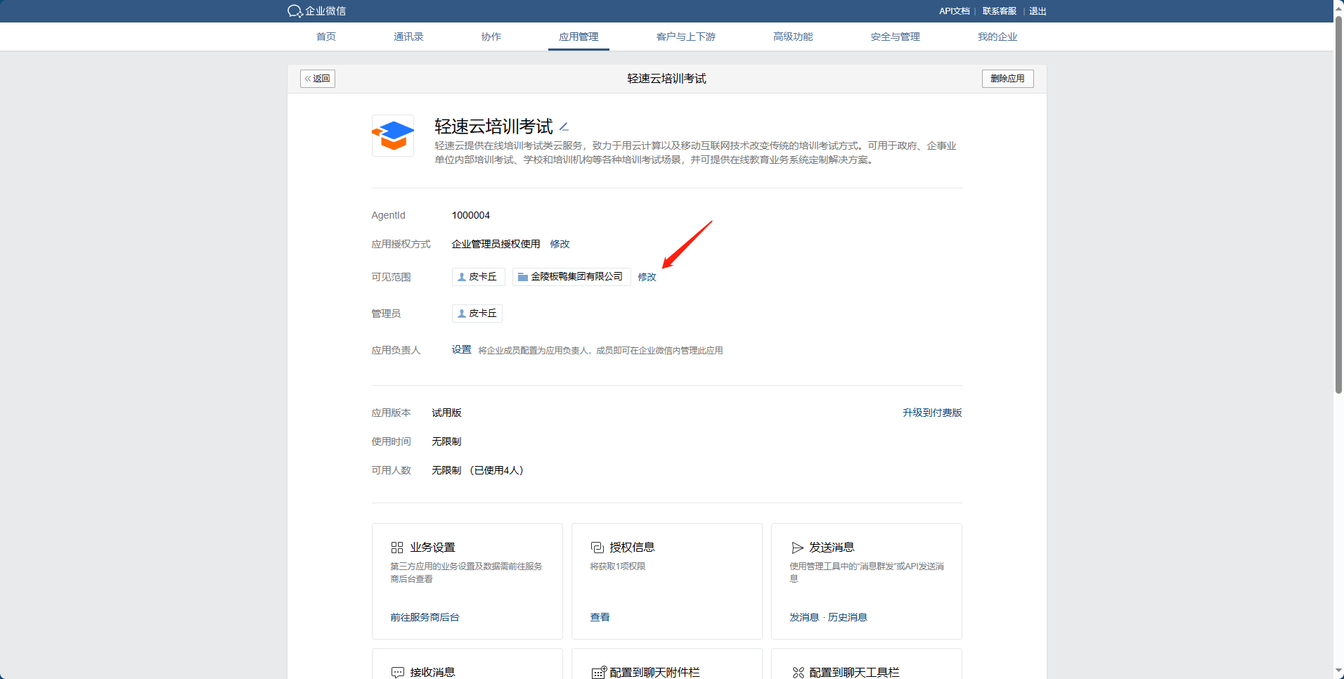Click 修改 next to 应用授权方式
The image size is (1344, 679).
560,244
